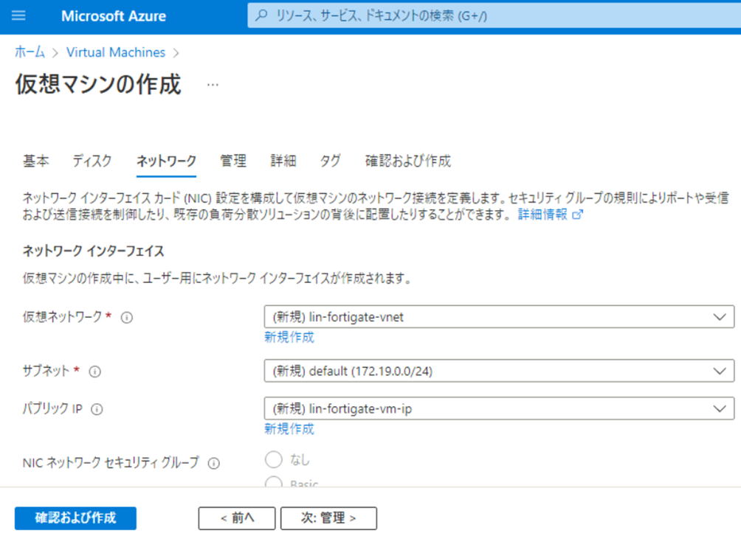This screenshot has height=547, width=741.
Task: Switch to the 管理 tab
Action: point(233,161)
